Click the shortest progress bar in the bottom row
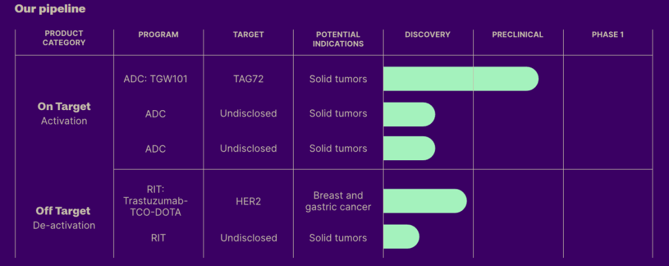This screenshot has width=669, height=266. tap(401, 237)
